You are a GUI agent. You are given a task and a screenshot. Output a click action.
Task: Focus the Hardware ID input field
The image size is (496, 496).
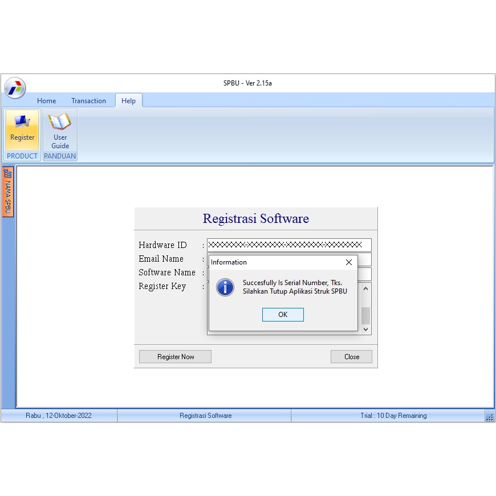click(x=289, y=245)
